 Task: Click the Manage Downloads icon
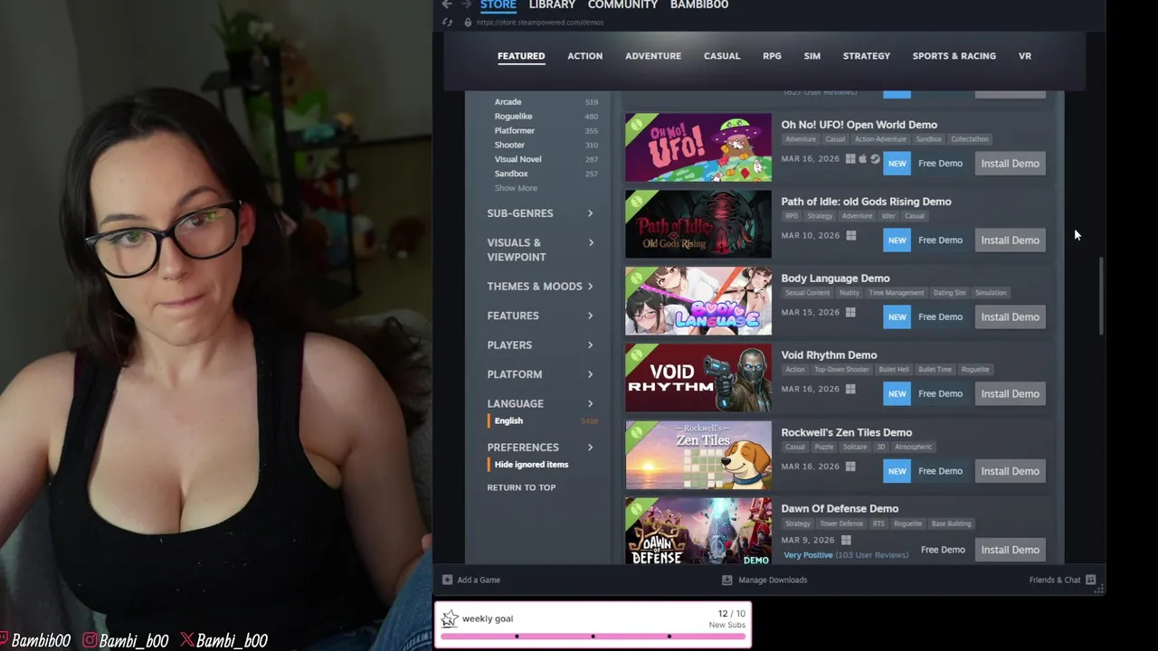726,580
